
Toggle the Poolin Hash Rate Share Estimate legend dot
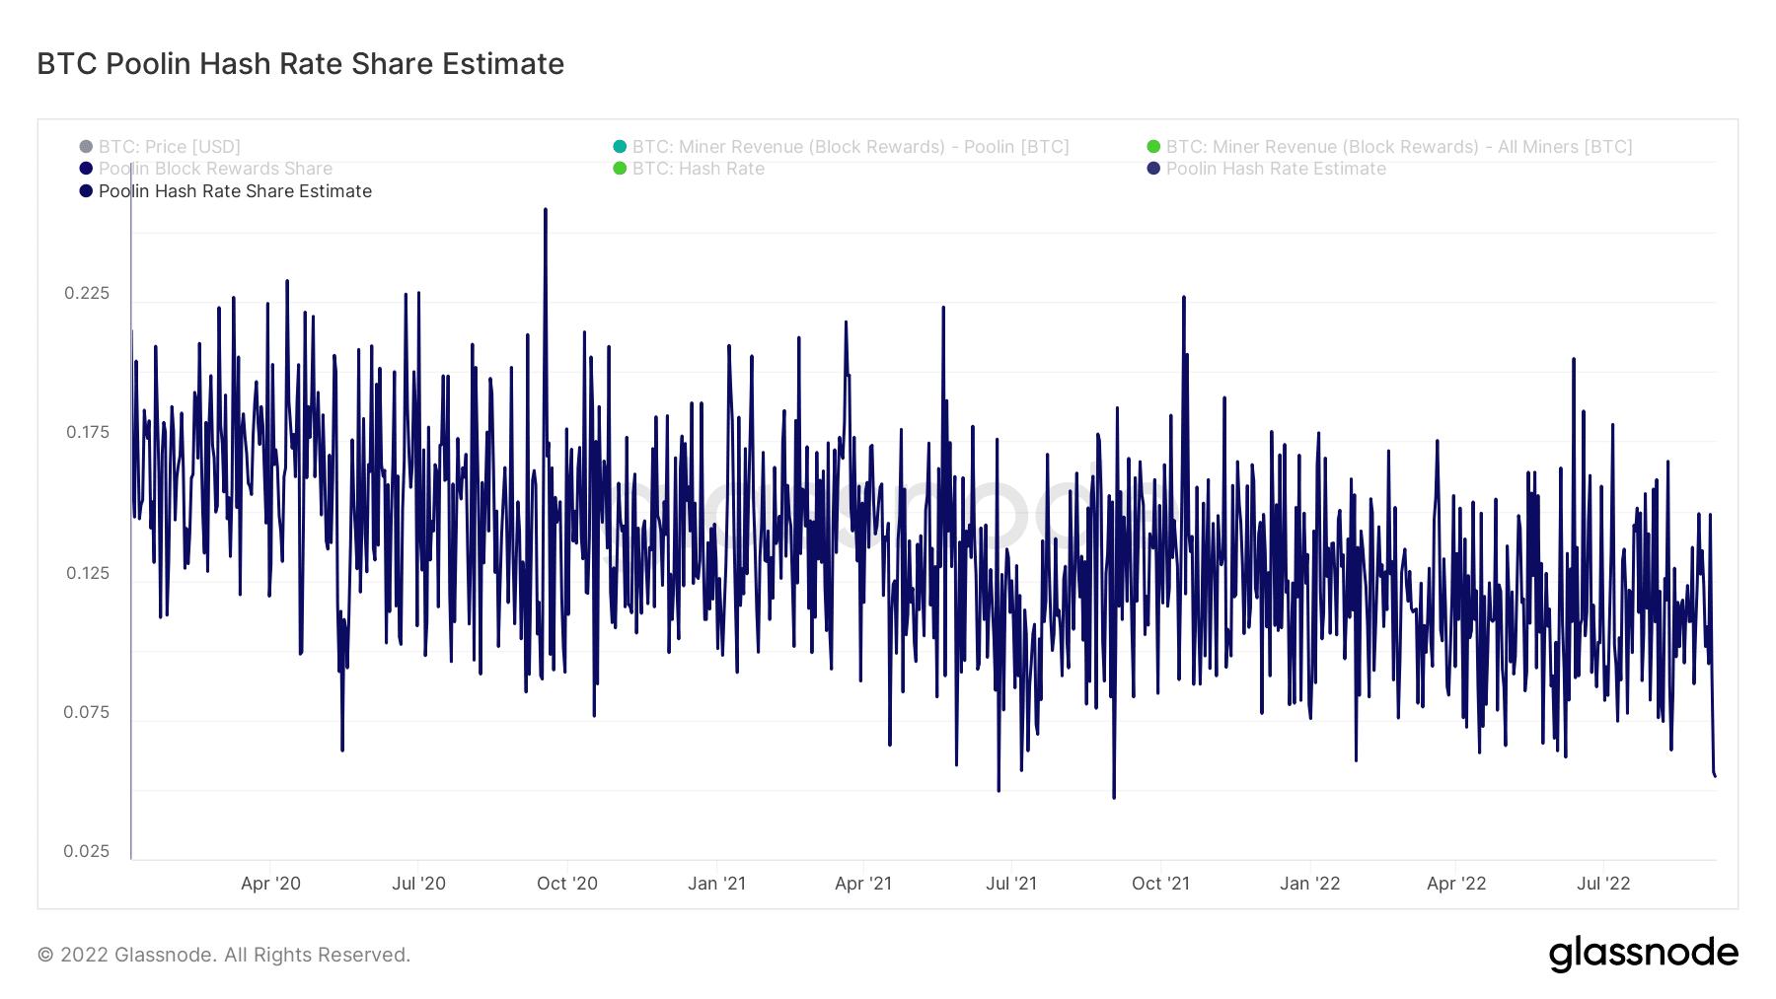click(86, 191)
